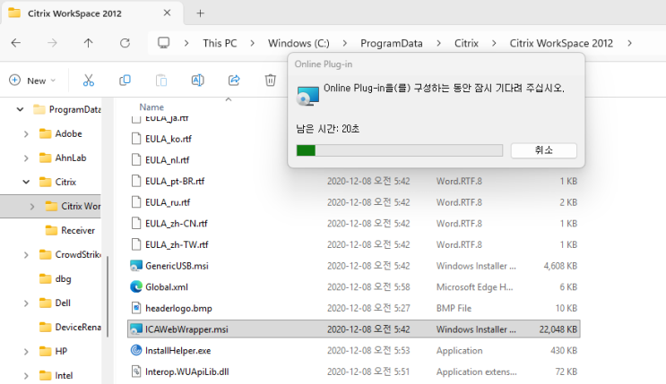Open chevron after Windows (C:) breadcrumb

point(344,43)
